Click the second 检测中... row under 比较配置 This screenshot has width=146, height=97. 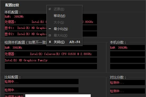point(42,90)
